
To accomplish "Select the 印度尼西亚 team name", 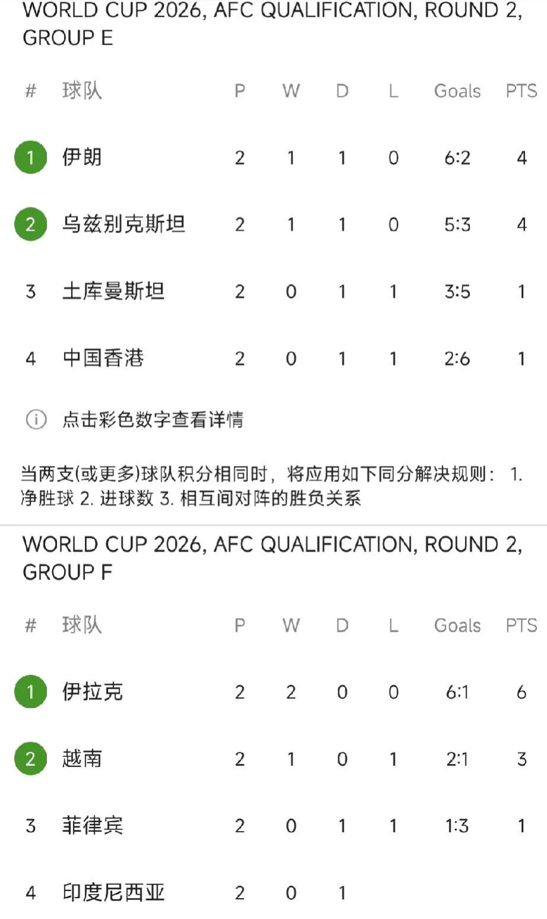I will pyautogui.click(x=113, y=892).
